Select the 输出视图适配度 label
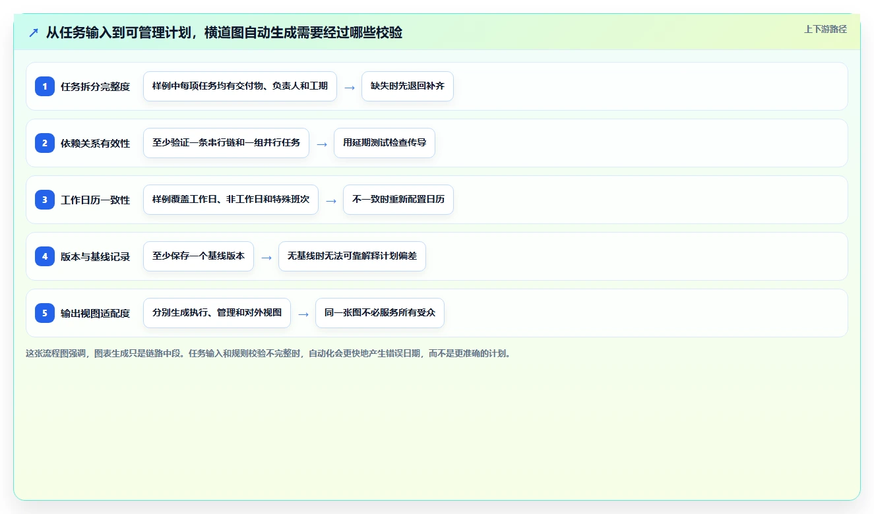Viewport: 874px width, 514px height. click(x=95, y=313)
